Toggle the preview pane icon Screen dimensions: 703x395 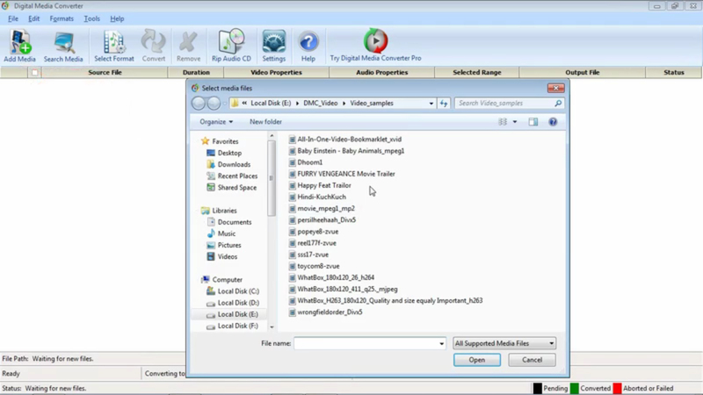point(533,122)
